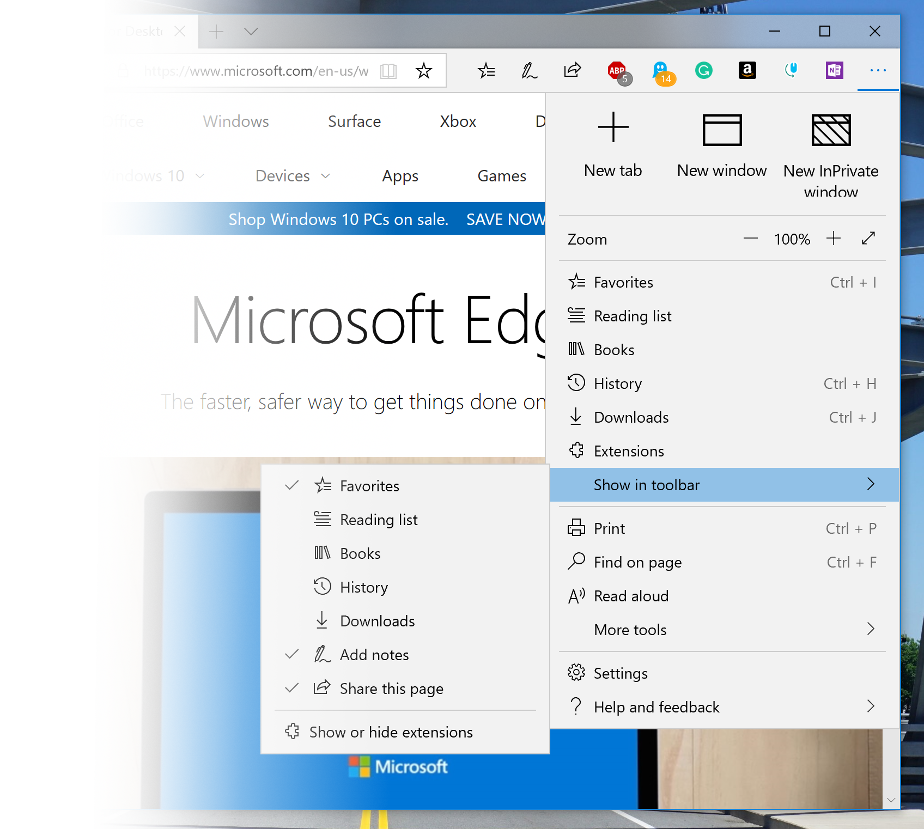Screen dimensions: 924x829
Task: Increase zoom level with plus button
Action: (x=833, y=239)
